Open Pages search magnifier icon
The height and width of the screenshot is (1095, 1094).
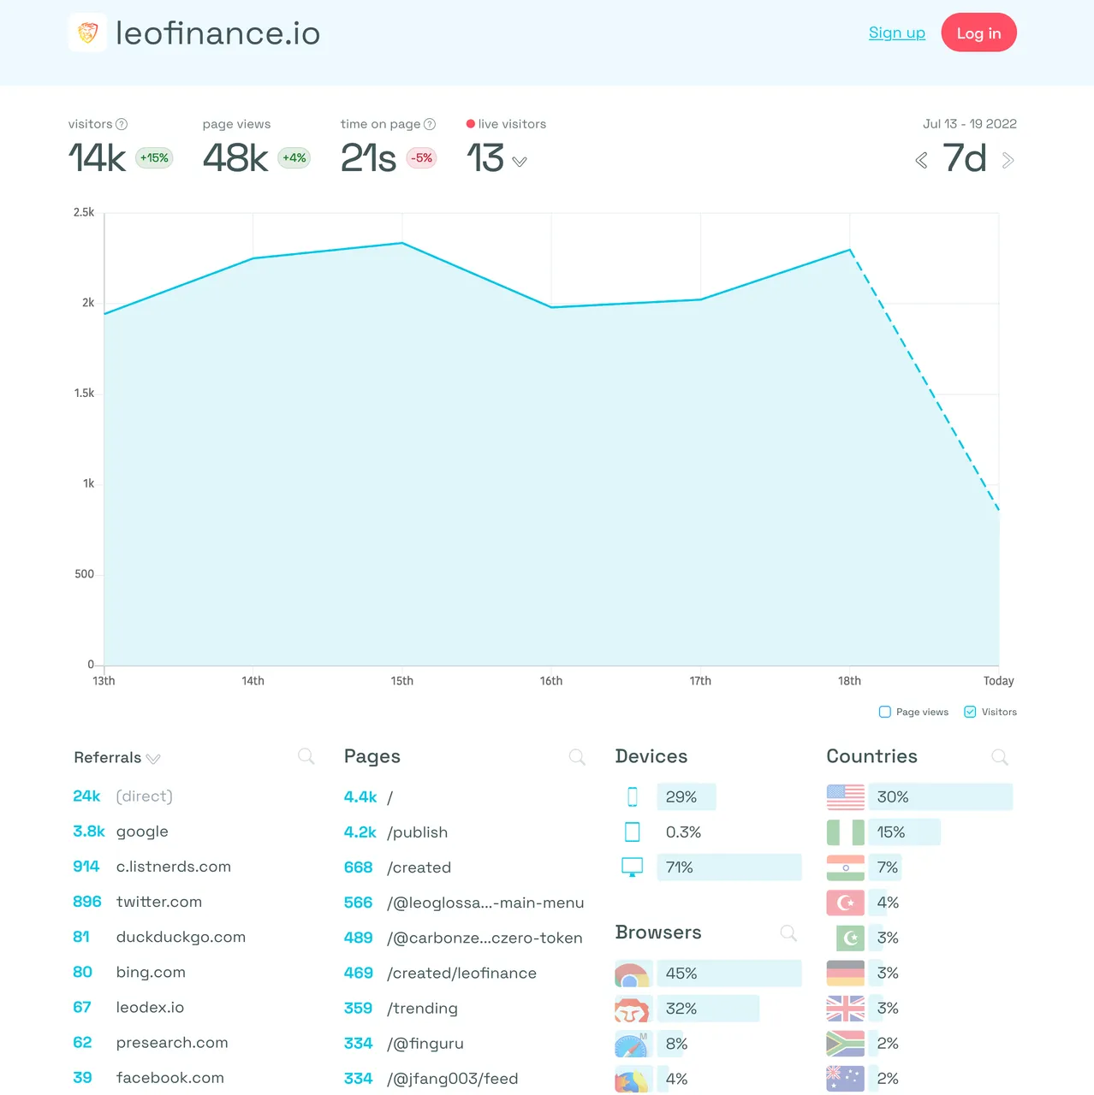577,757
